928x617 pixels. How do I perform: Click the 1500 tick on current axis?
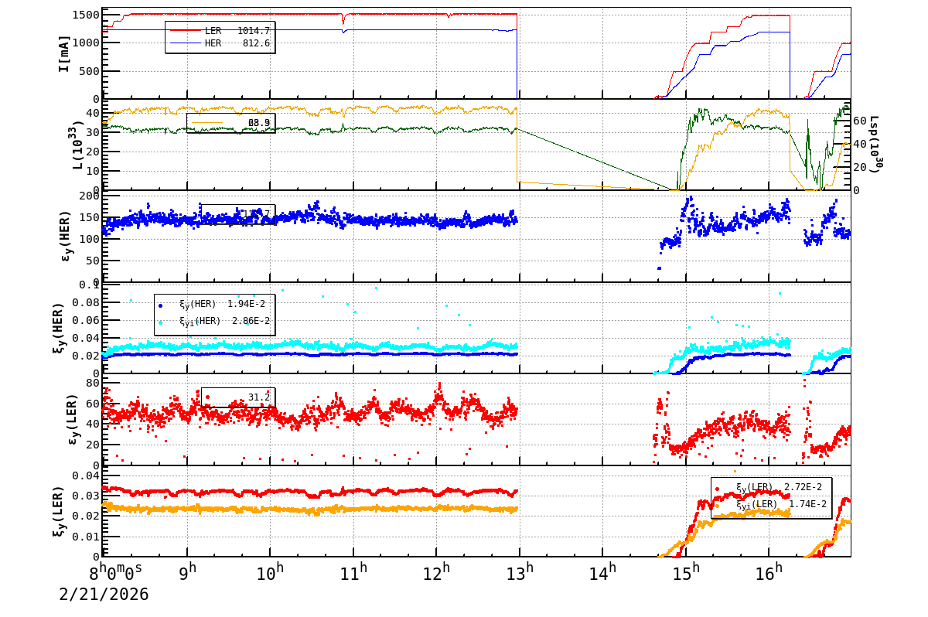[x=85, y=15]
